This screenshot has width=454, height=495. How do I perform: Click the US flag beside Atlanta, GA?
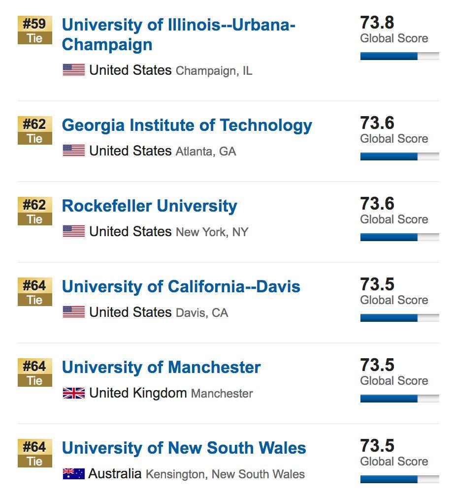click(74, 151)
